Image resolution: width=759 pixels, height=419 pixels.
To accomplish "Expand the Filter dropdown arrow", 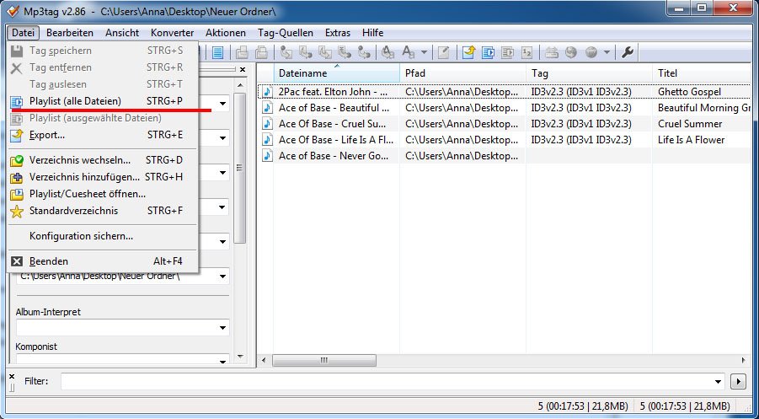I will (718, 381).
